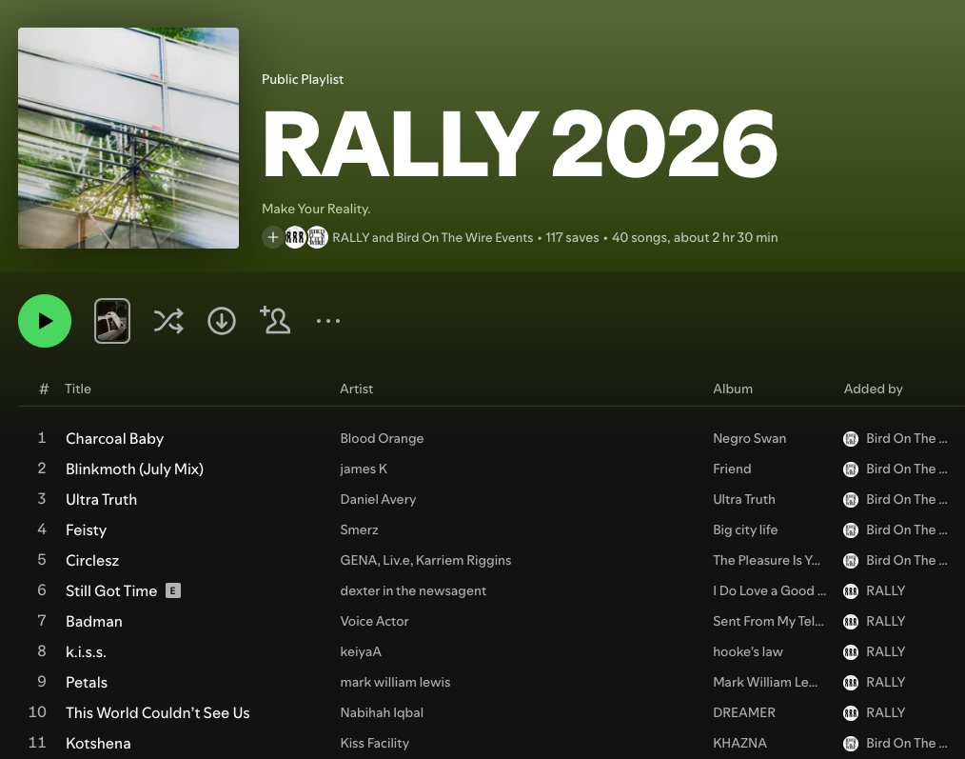Click the explicit badge on Still Got Time
This screenshot has height=759, width=965.
click(x=173, y=590)
